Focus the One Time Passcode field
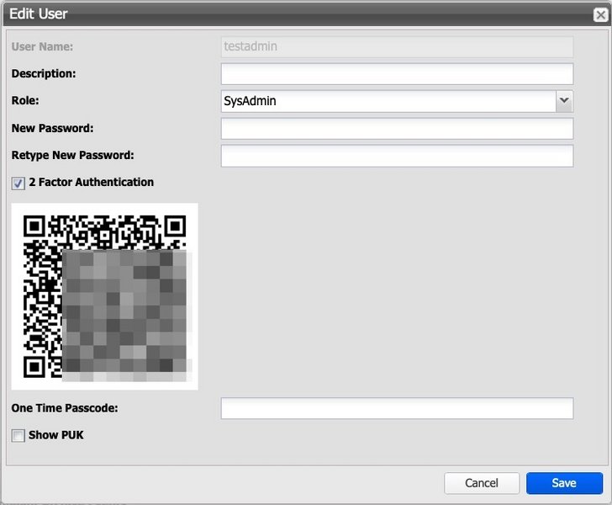612x505 pixels. pyautogui.click(x=396, y=408)
